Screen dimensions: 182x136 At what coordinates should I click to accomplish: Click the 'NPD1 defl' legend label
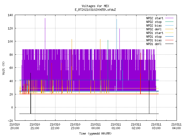coord(154,44)
